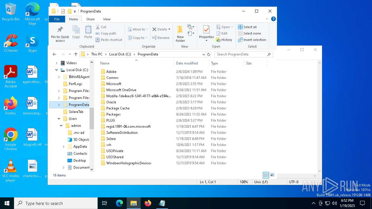372x209 pixels.
Task: Click the Search ProgramData field
Action: click(x=244, y=54)
